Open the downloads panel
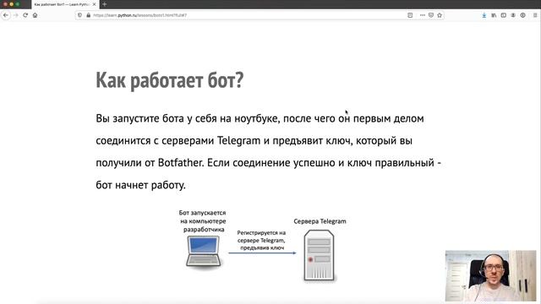The height and width of the screenshot is (304, 541). 484,15
